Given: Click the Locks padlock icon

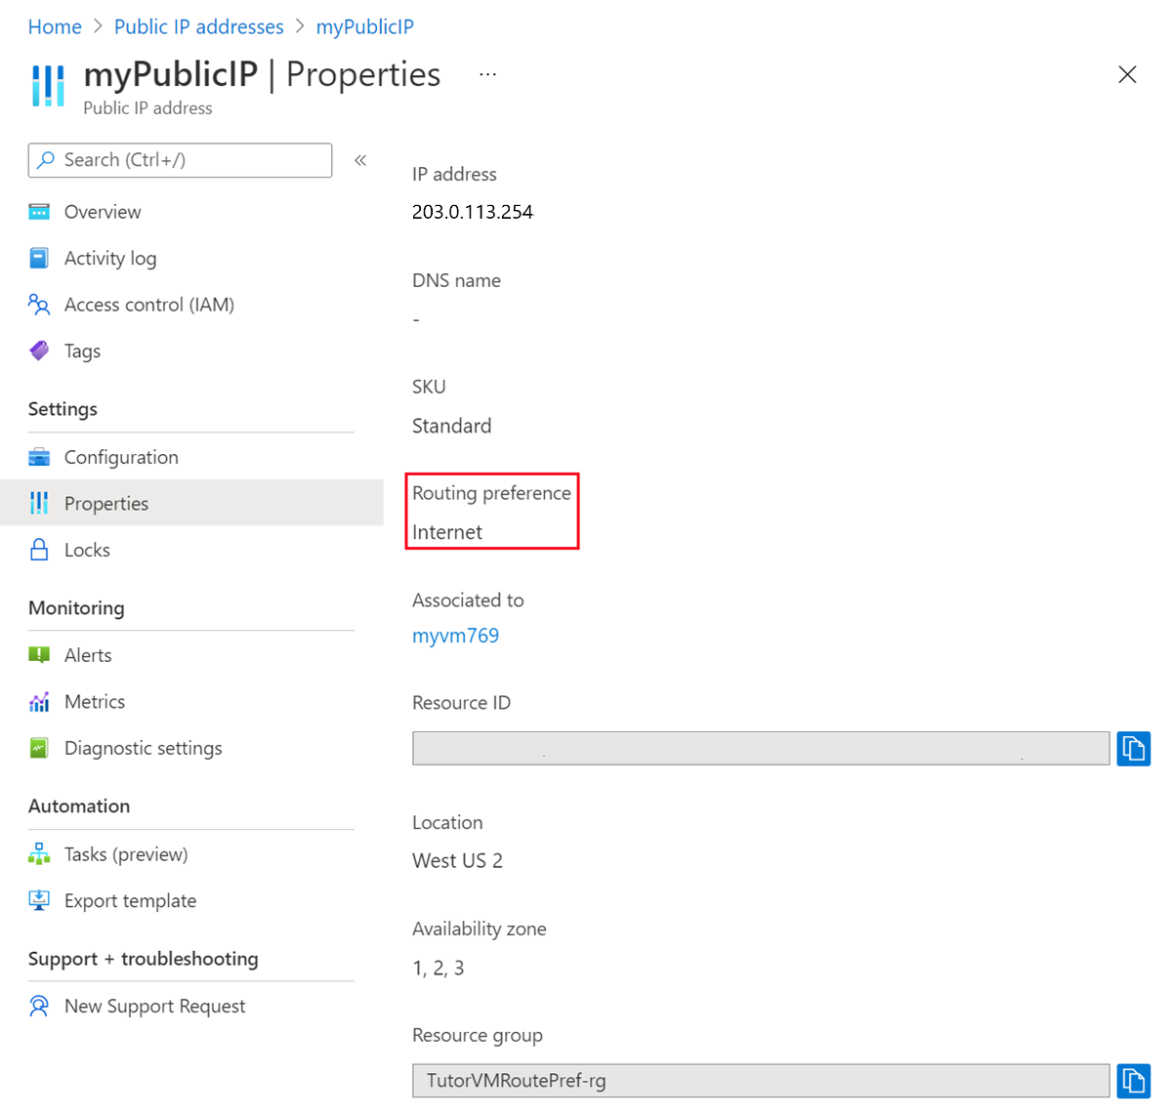Looking at the screenshot, I should (39, 549).
